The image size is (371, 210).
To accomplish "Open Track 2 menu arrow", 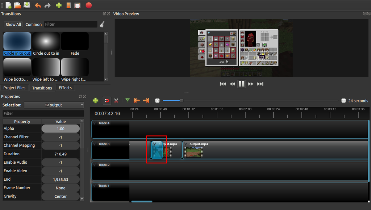I will 95,165.
